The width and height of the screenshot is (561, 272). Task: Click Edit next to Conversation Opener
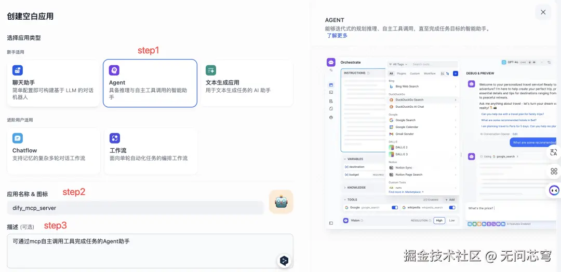[515, 134]
